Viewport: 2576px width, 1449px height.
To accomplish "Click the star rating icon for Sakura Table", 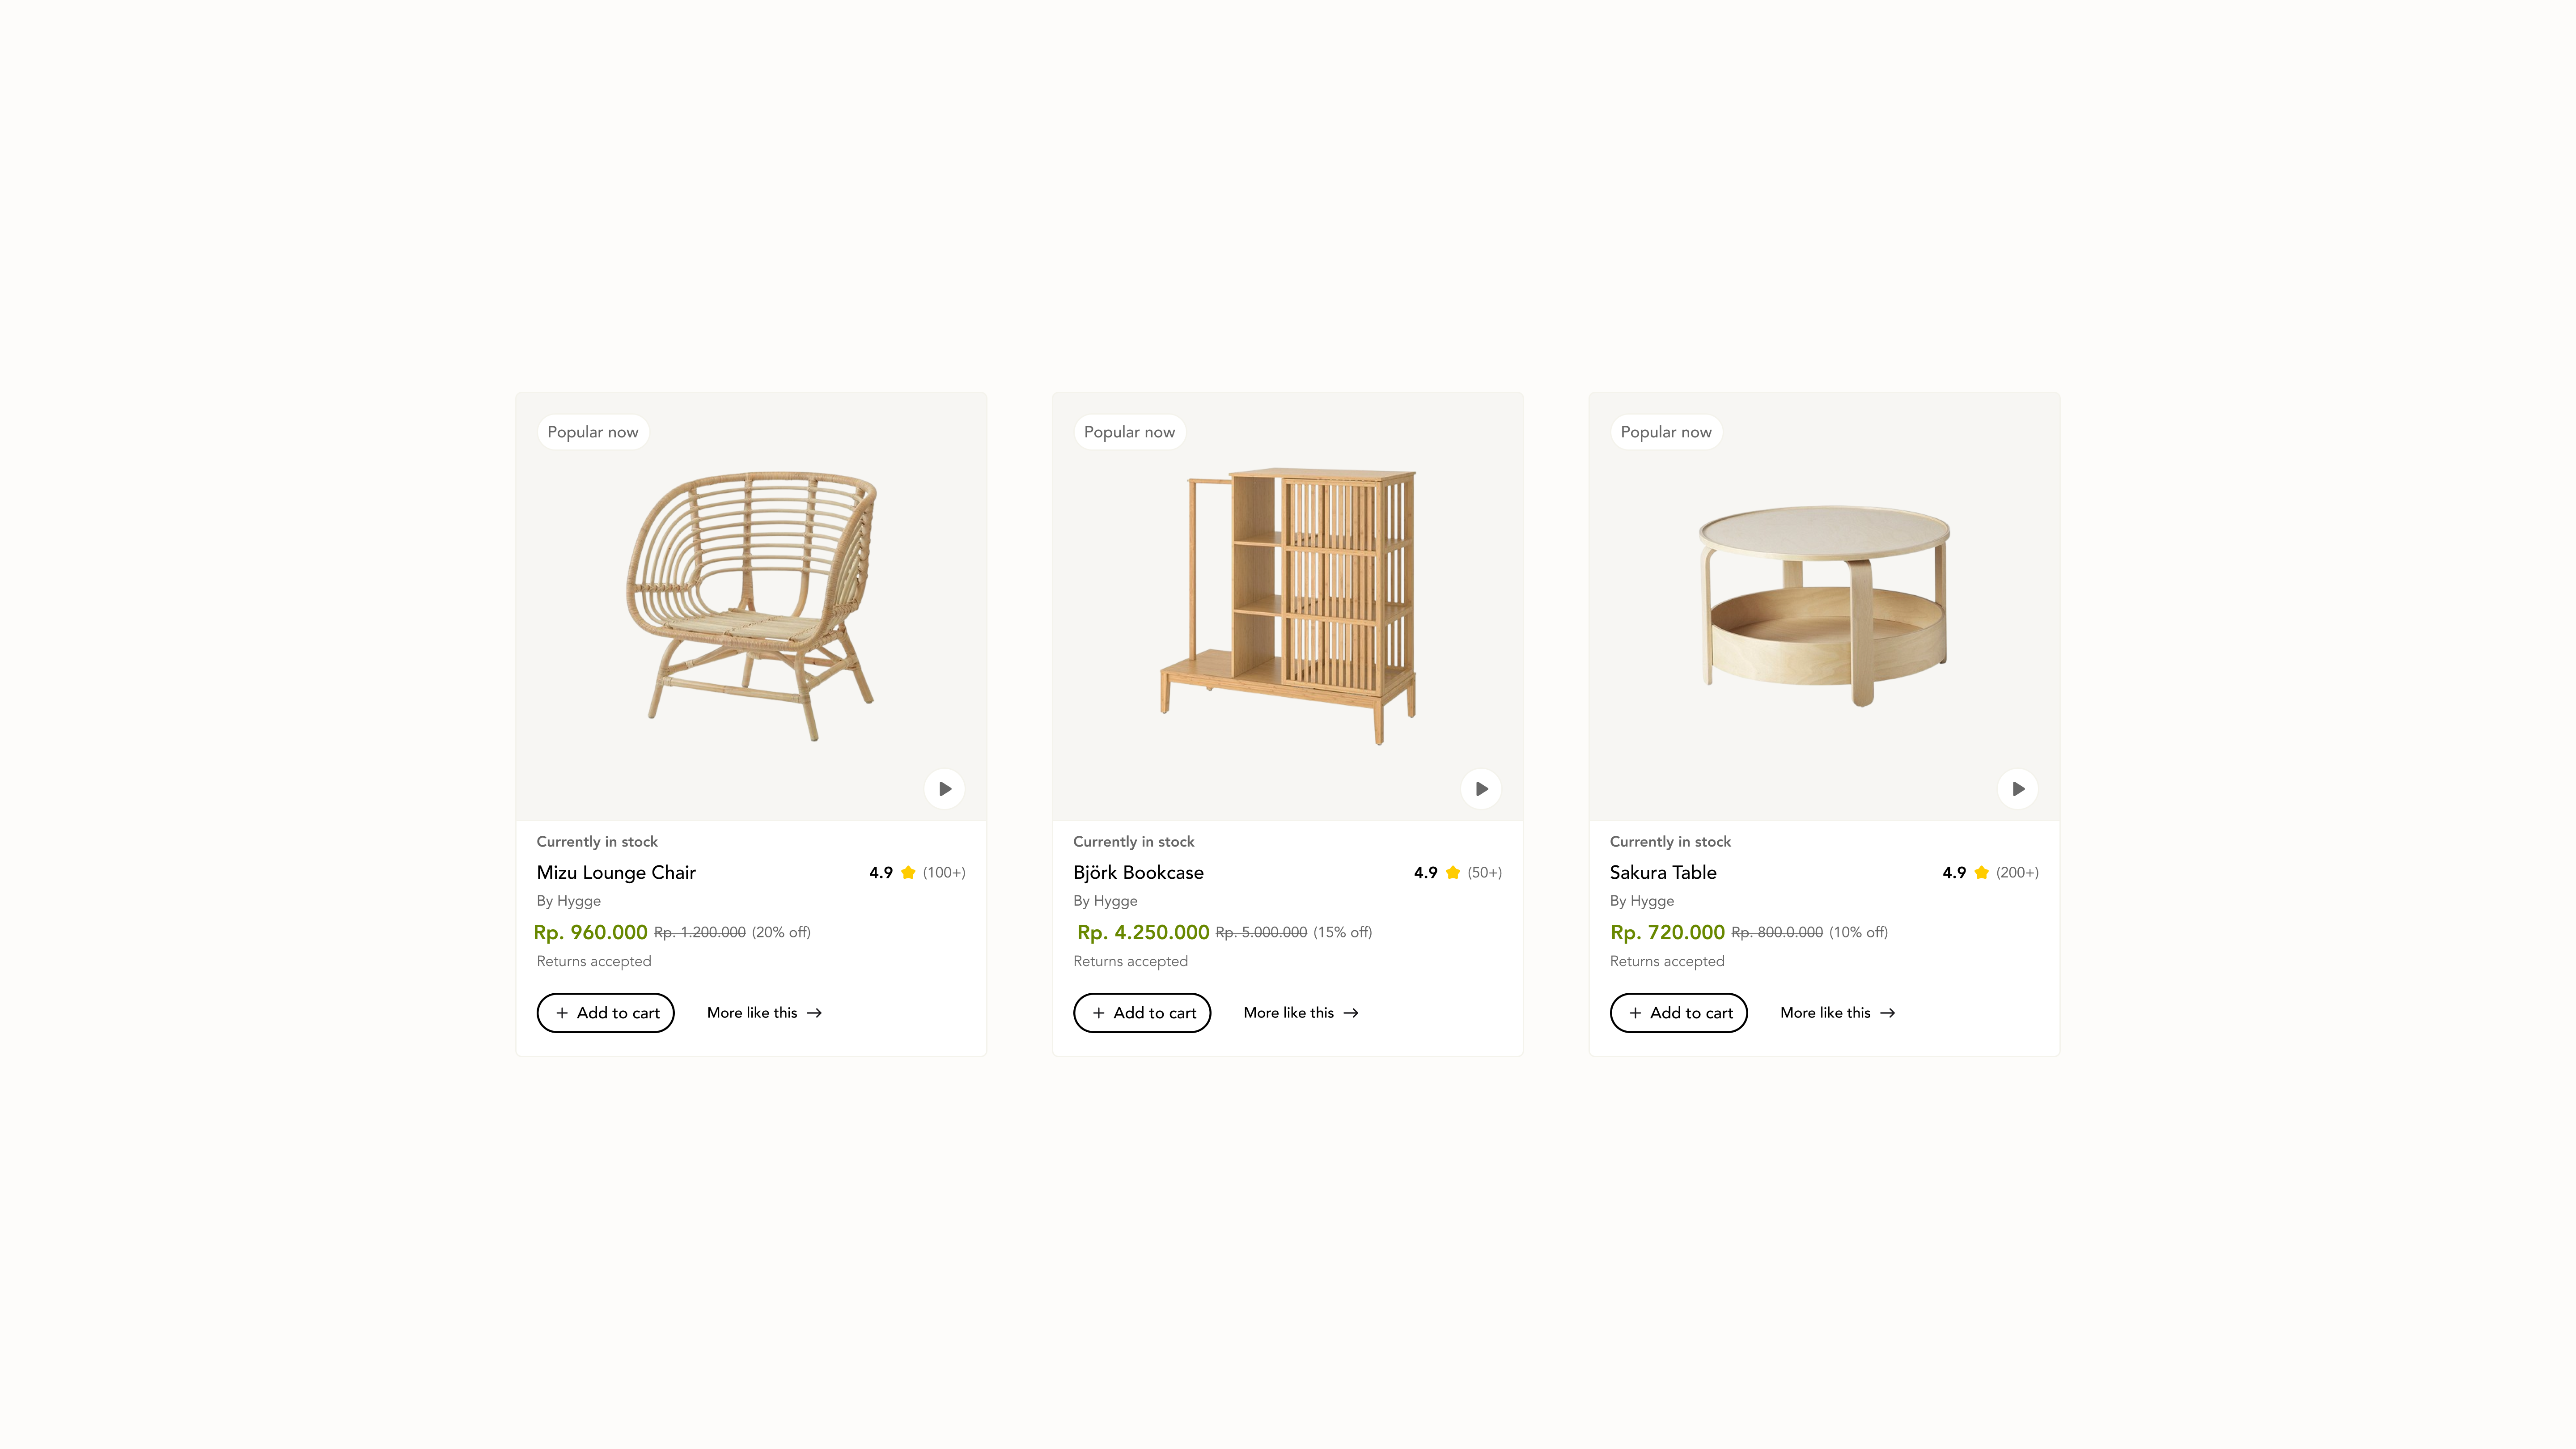I will point(1981,872).
